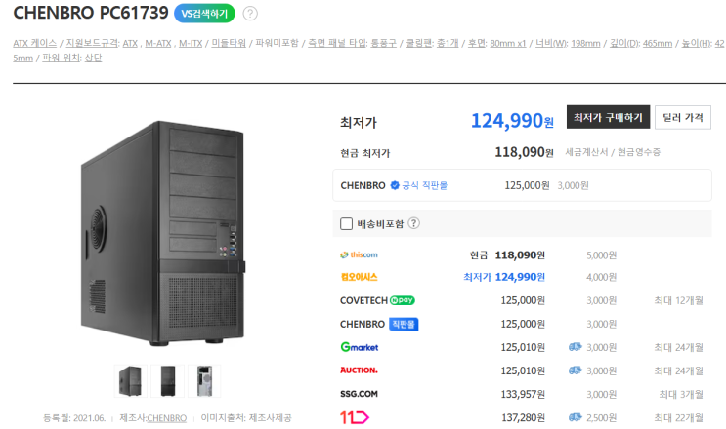The image size is (726, 429).
Task: Click 최대 3개월 installment text in SSG.COM row
Action: click(681, 394)
